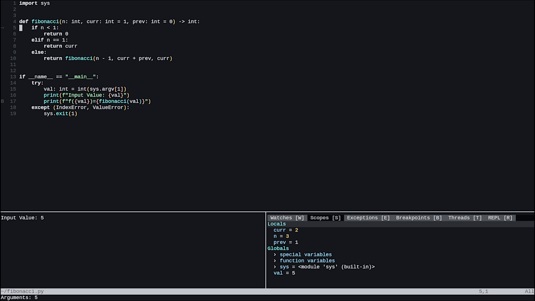Viewport: 535px width, 301px height.
Task: Click the def fibonacci function definition line
Action: pos(110,22)
